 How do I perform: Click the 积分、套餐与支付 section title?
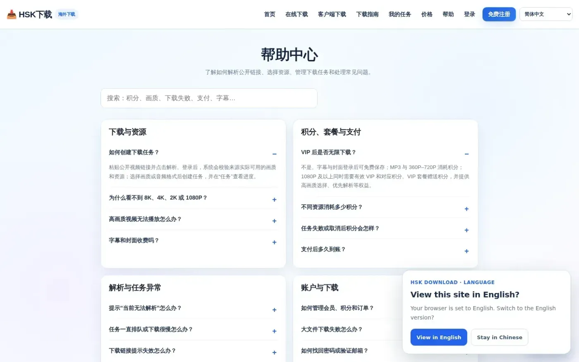331,132
